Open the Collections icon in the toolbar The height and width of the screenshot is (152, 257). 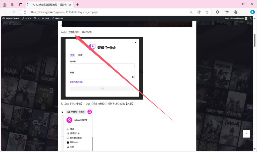click(235, 12)
